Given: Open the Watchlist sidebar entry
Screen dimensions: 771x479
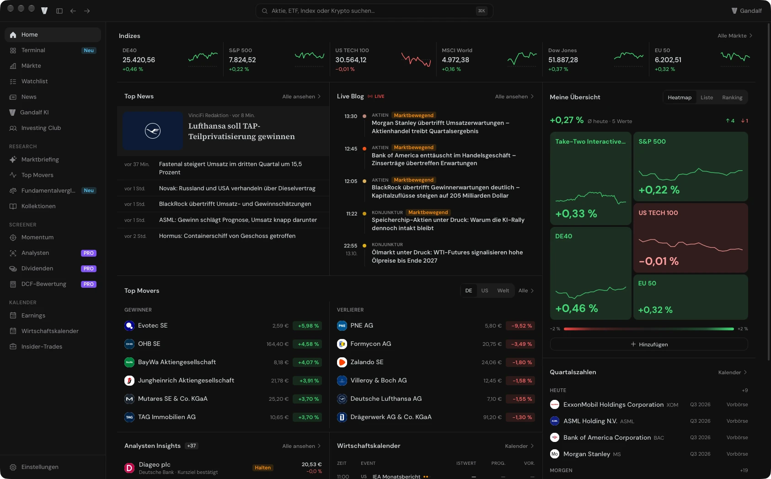Looking at the screenshot, I should [53, 81].
